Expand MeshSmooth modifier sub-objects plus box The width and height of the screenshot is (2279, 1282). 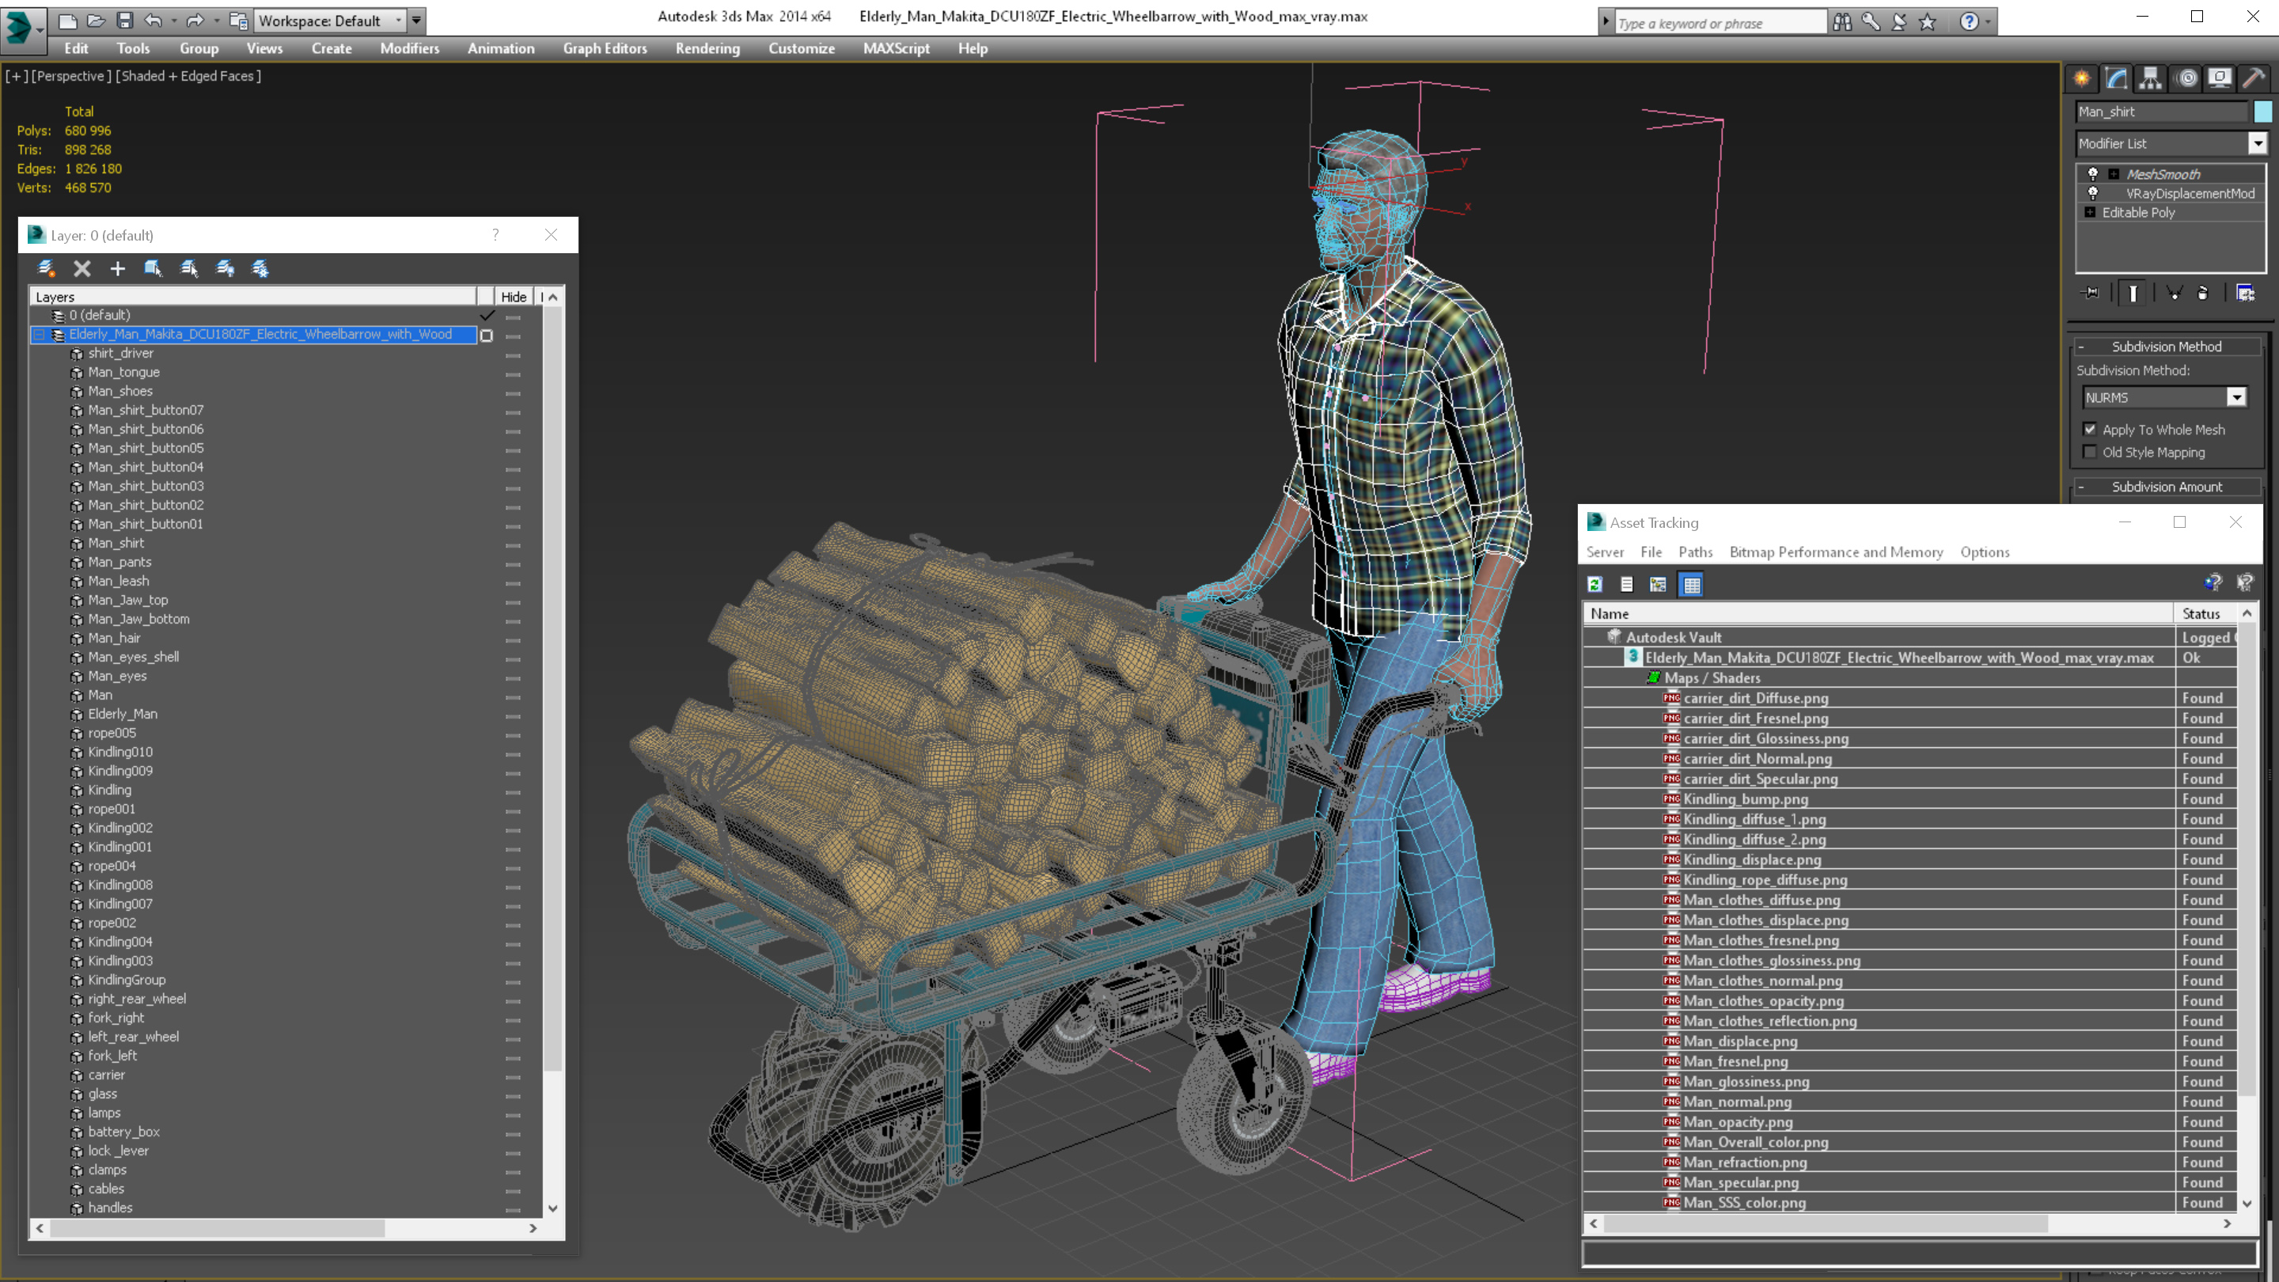2114,173
